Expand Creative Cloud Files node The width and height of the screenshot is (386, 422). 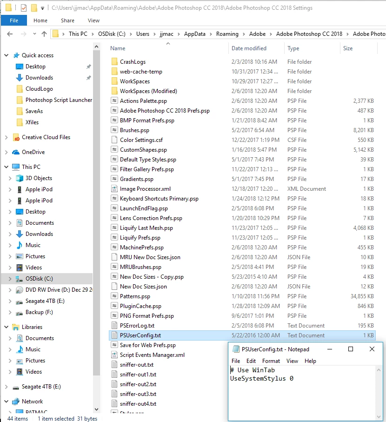tap(7, 137)
